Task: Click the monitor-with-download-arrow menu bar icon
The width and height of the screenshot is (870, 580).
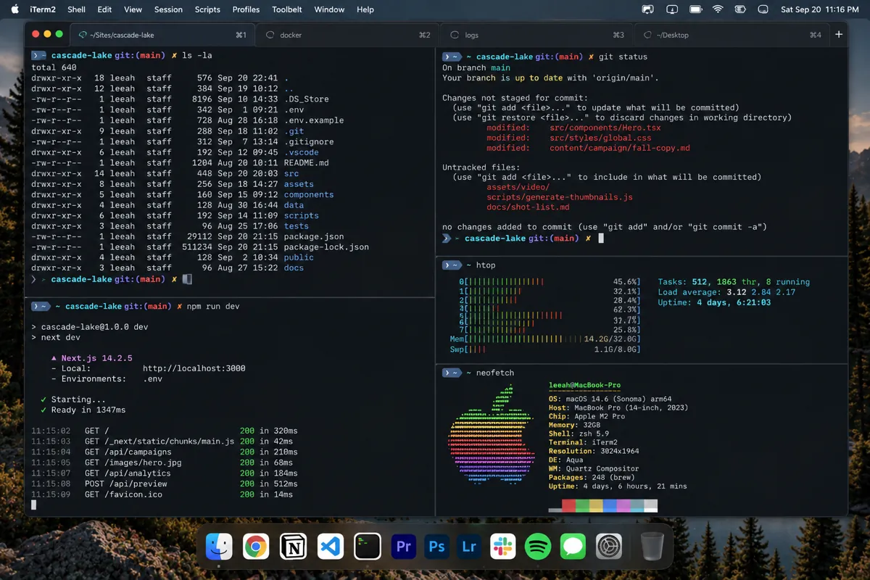Action: point(671,9)
